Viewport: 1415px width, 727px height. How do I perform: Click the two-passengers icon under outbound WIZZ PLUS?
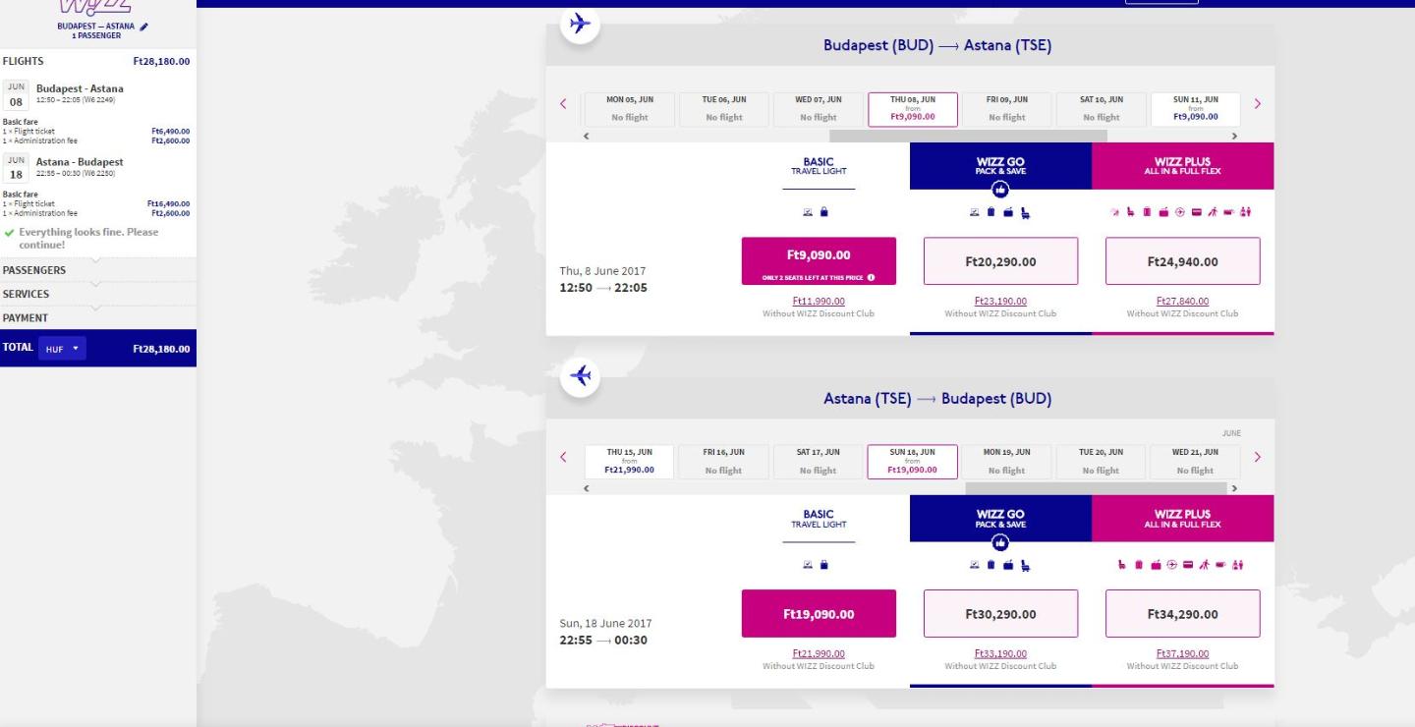coord(1246,211)
